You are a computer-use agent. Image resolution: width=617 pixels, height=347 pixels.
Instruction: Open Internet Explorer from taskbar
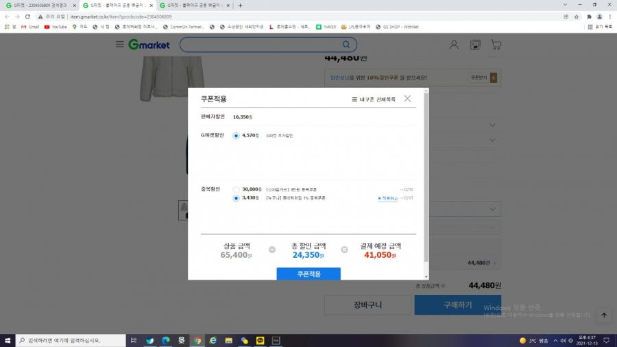213,340
